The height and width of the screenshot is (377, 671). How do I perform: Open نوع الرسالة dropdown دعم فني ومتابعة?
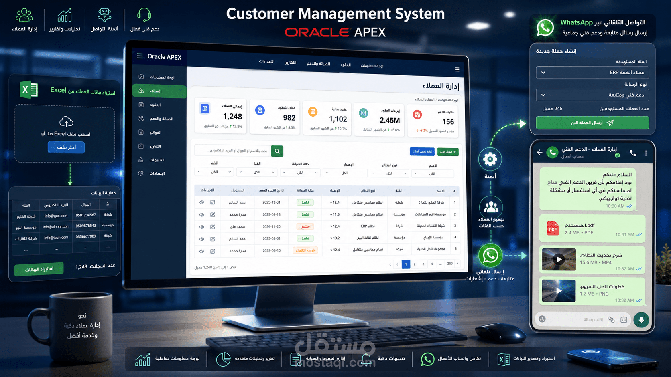point(592,95)
